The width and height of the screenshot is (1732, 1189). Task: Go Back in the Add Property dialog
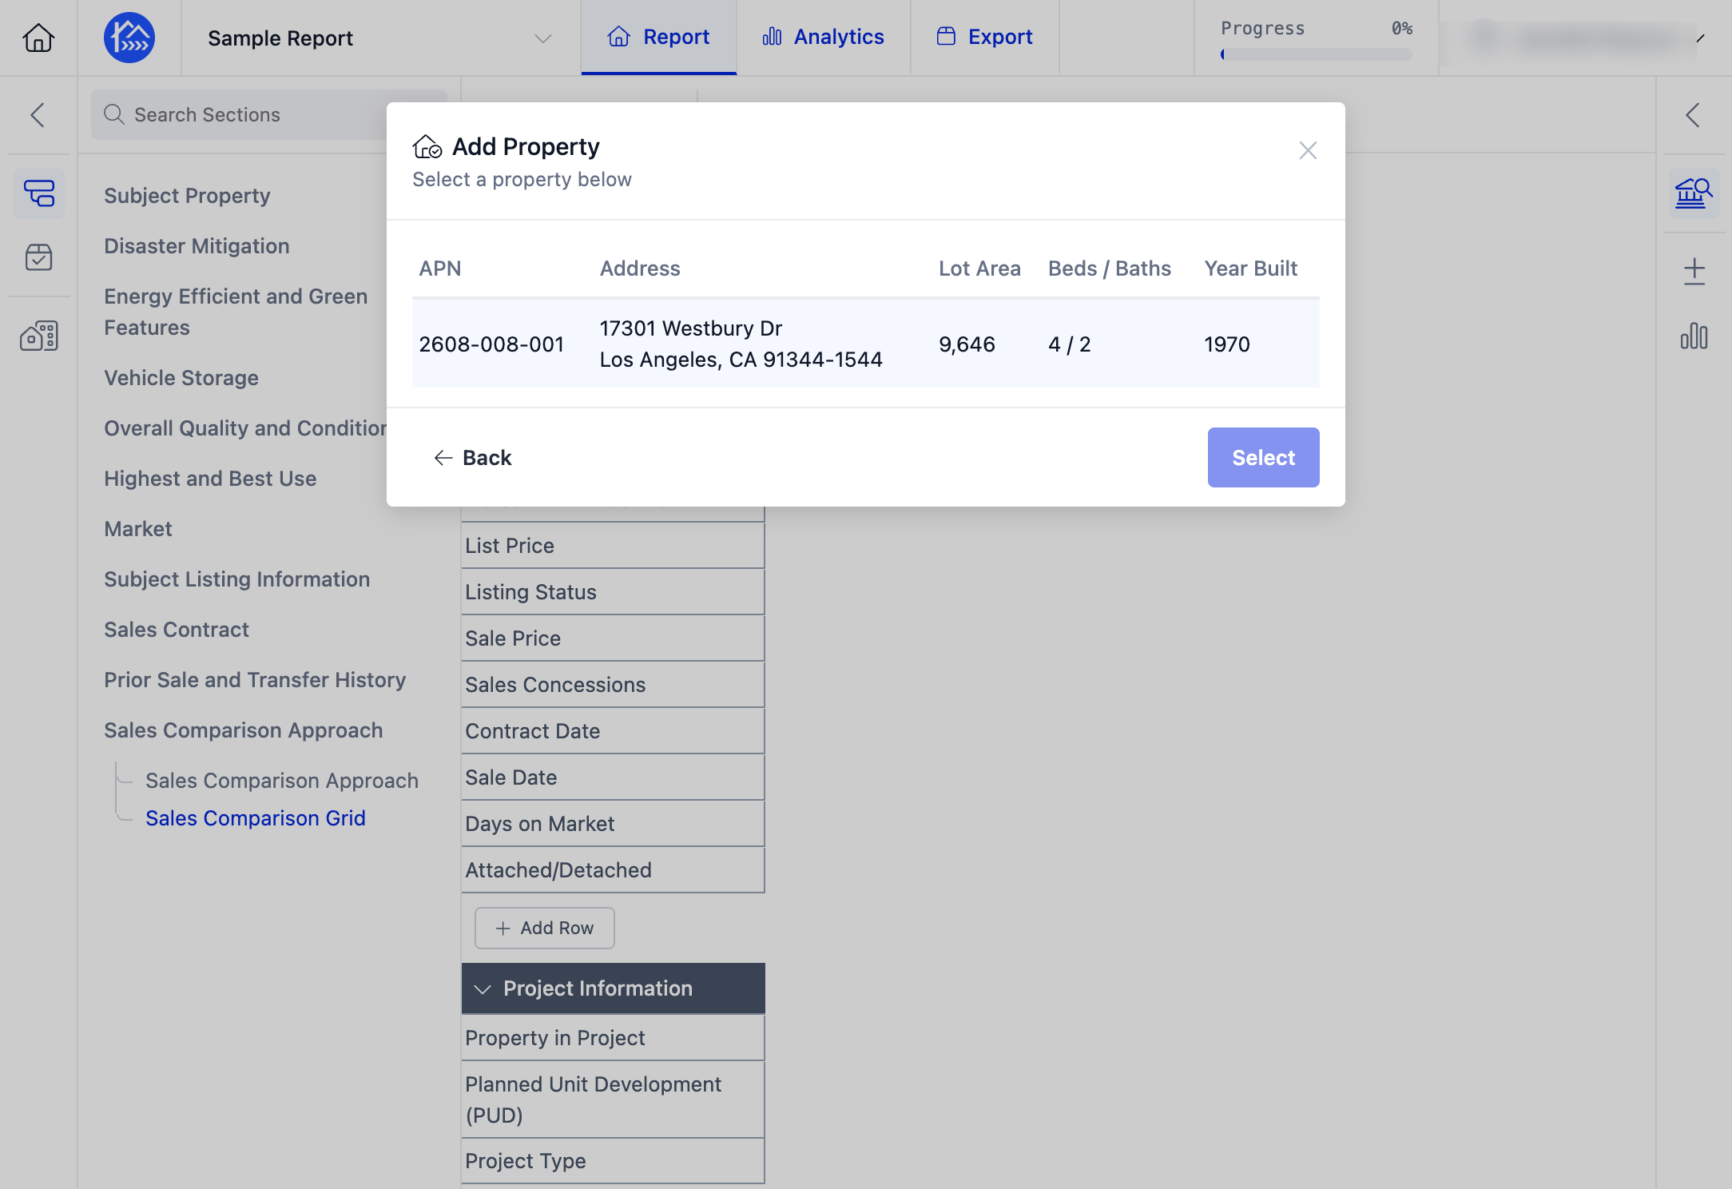[472, 457]
